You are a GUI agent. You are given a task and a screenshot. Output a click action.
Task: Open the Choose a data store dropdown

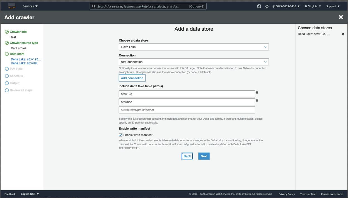pos(194,47)
